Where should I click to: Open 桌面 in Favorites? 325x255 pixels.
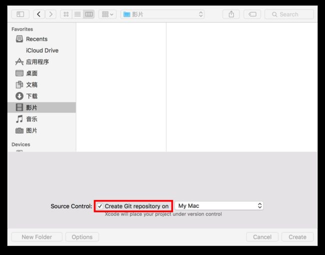[41, 73]
